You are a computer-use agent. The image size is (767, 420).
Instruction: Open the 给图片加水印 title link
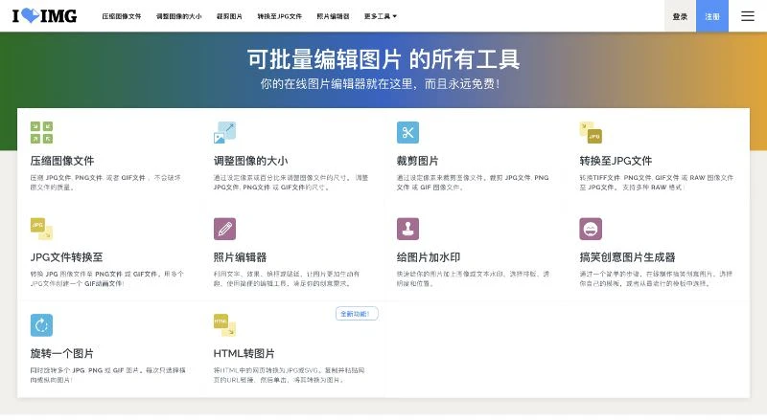point(429,257)
